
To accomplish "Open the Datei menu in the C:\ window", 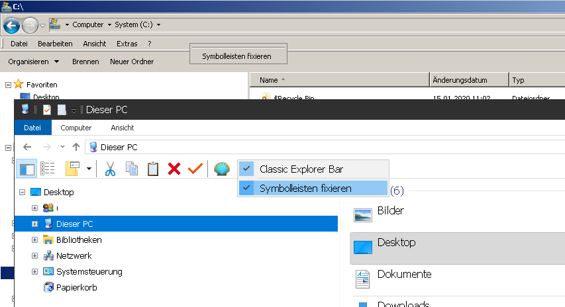I will pyautogui.click(x=19, y=44).
